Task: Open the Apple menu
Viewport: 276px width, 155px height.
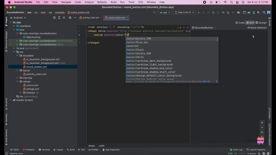Action: 9,2
